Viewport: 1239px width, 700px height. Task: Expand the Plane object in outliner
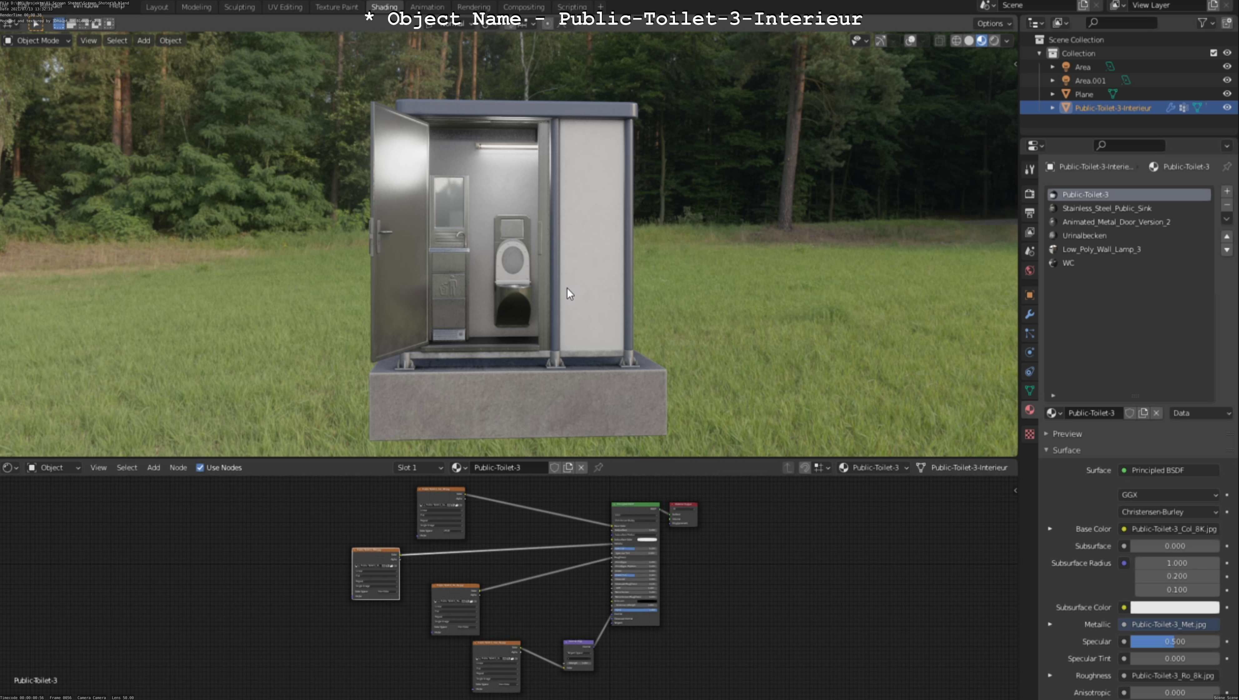tap(1052, 94)
